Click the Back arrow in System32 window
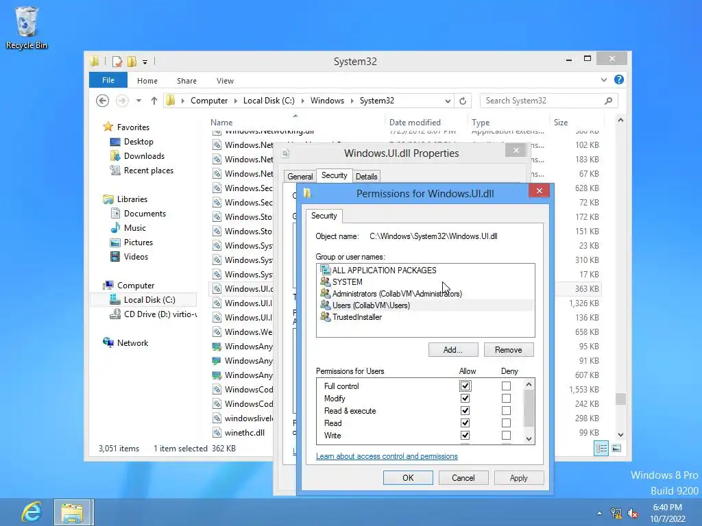The height and width of the screenshot is (526, 702). (x=103, y=101)
